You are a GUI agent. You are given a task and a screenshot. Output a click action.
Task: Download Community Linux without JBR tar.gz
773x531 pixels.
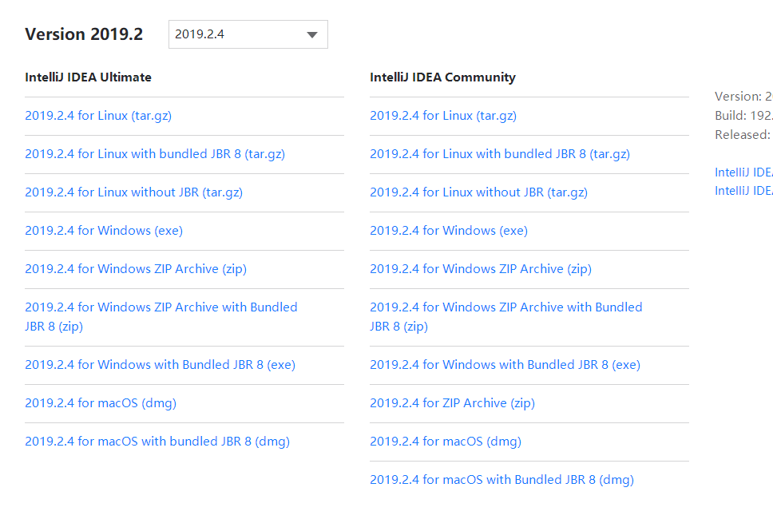click(478, 192)
